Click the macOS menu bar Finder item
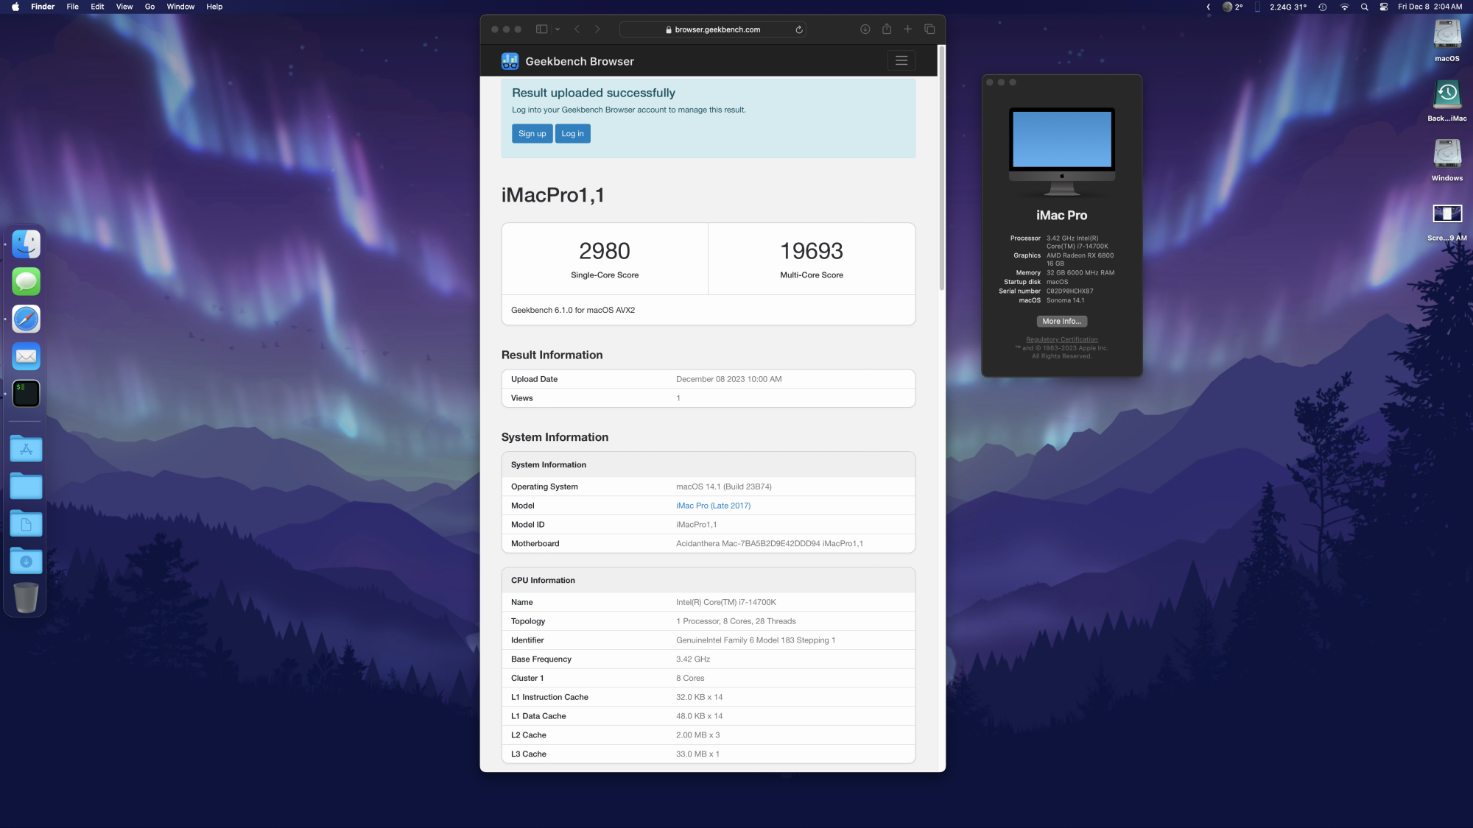This screenshot has height=828, width=1473. coord(43,6)
